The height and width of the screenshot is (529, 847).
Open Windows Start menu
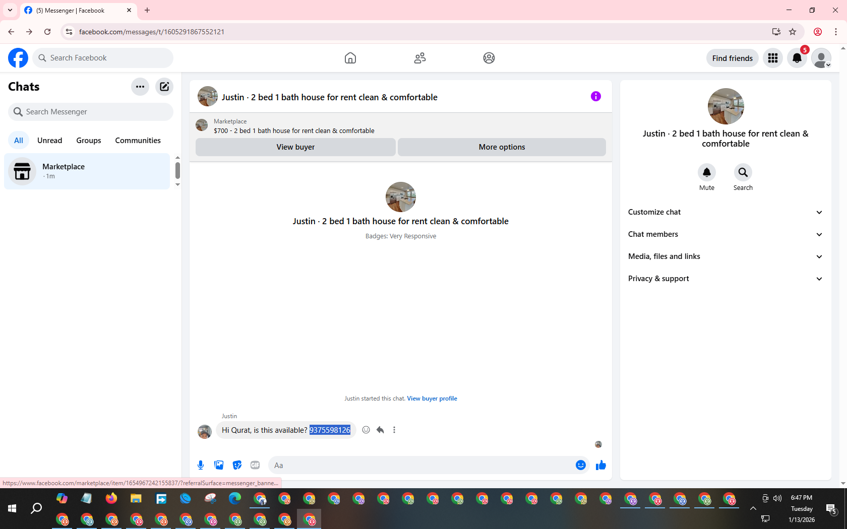click(x=12, y=509)
